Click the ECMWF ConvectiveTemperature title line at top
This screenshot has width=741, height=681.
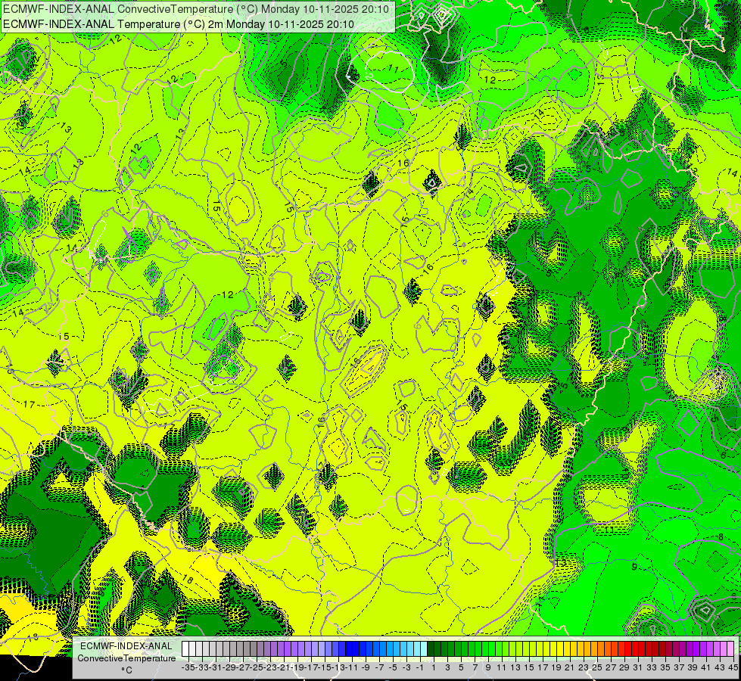(x=196, y=9)
